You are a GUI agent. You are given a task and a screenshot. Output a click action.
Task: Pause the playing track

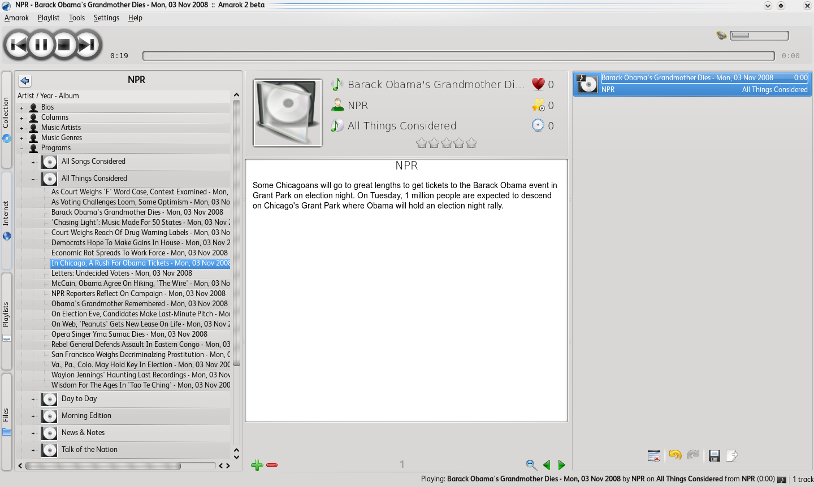point(41,44)
